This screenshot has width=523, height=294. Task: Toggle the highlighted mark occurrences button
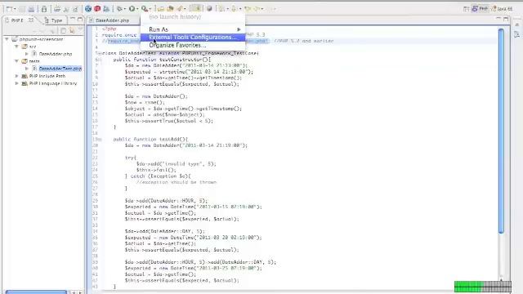click(x=196, y=9)
